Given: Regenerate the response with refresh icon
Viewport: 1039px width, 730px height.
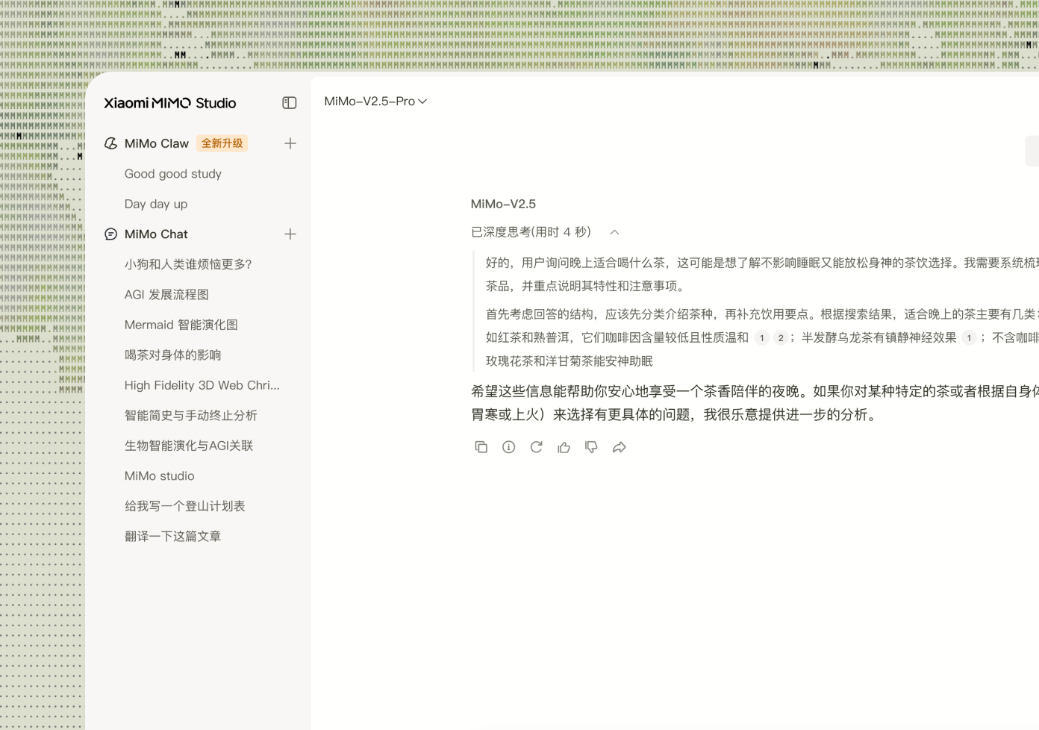Looking at the screenshot, I should [536, 447].
